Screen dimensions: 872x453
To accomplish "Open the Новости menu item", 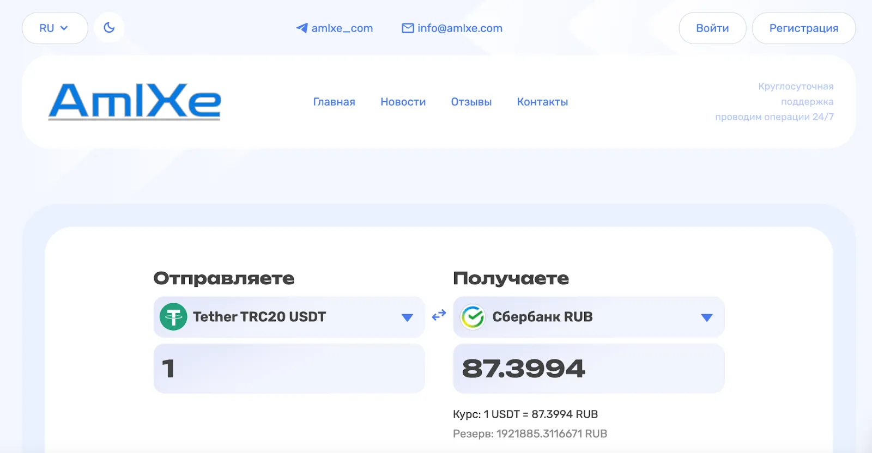I will [x=403, y=102].
